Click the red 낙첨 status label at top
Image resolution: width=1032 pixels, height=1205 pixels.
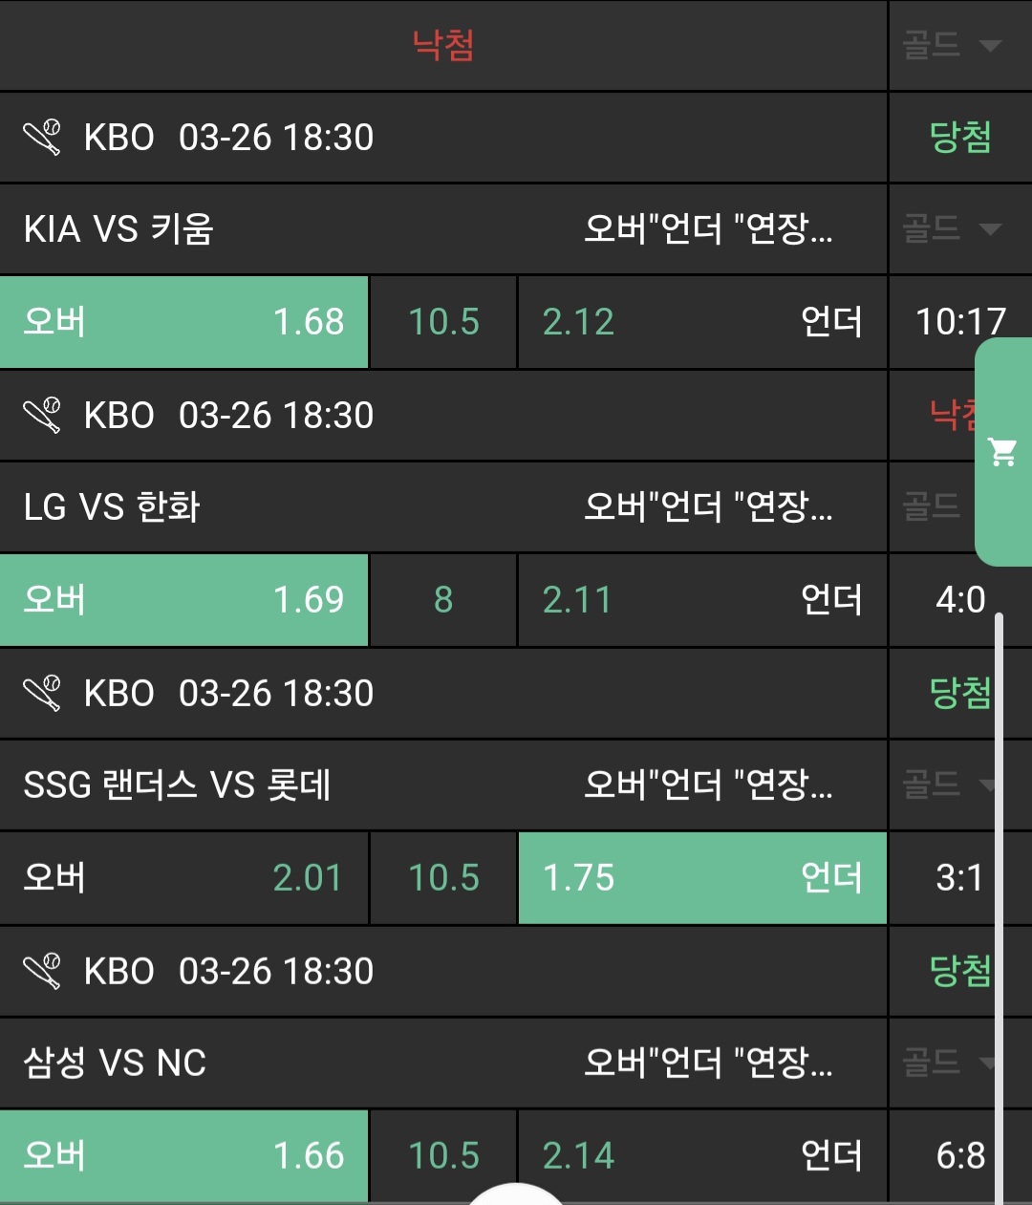443,45
